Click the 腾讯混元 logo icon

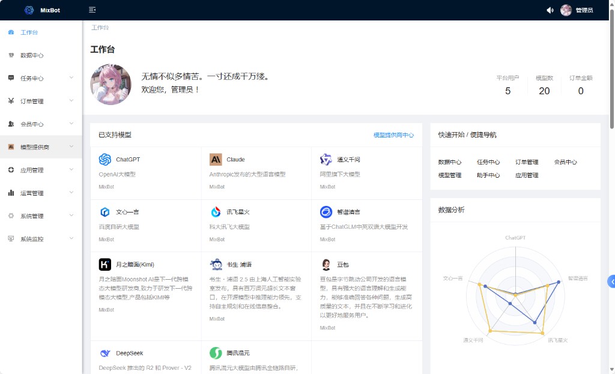[x=216, y=353]
